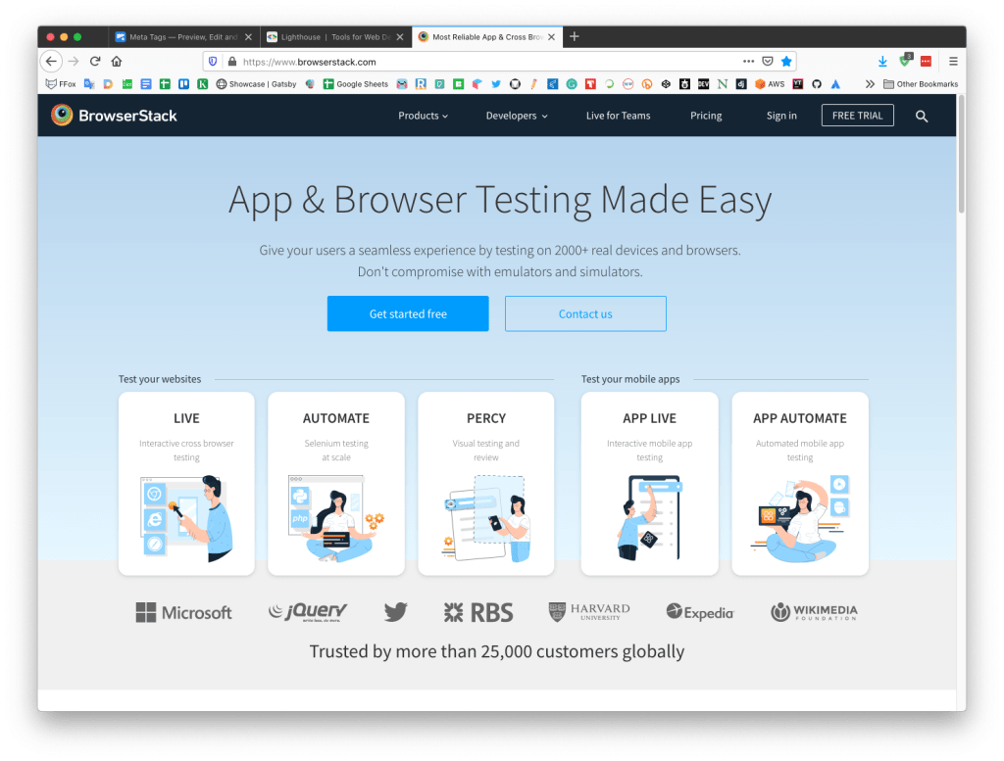Open the CodePen bookmark icon
This screenshot has width=1004, height=761.
(x=666, y=84)
